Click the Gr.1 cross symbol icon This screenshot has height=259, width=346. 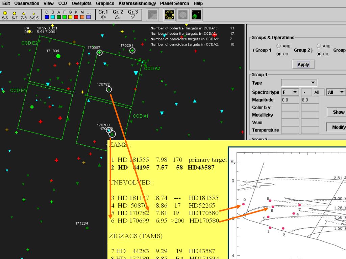pyautogui.click(x=103, y=17)
